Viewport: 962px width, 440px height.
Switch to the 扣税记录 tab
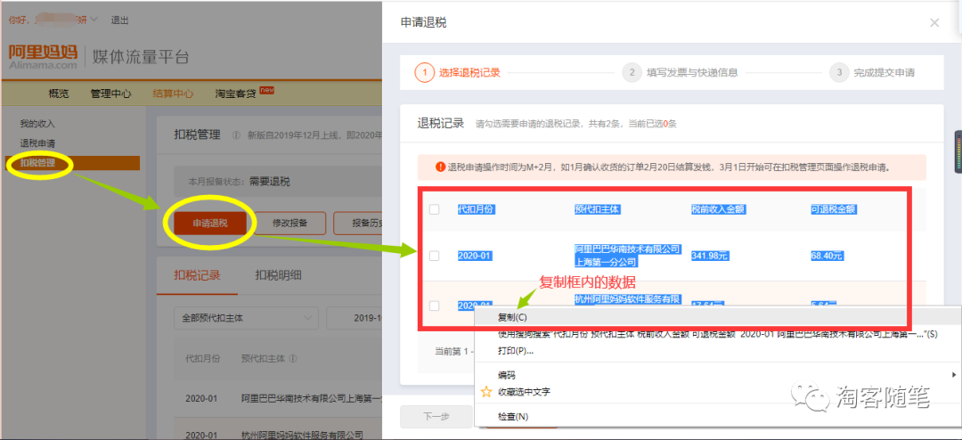[x=197, y=275]
